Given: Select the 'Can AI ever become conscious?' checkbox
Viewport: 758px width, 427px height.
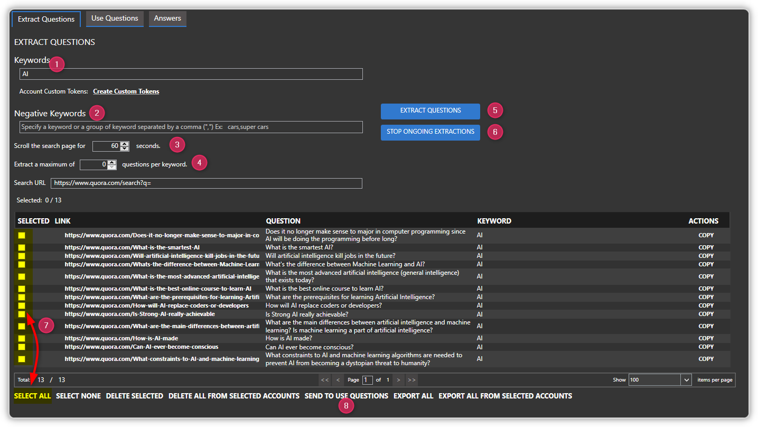Looking at the screenshot, I should click(x=22, y=347).
